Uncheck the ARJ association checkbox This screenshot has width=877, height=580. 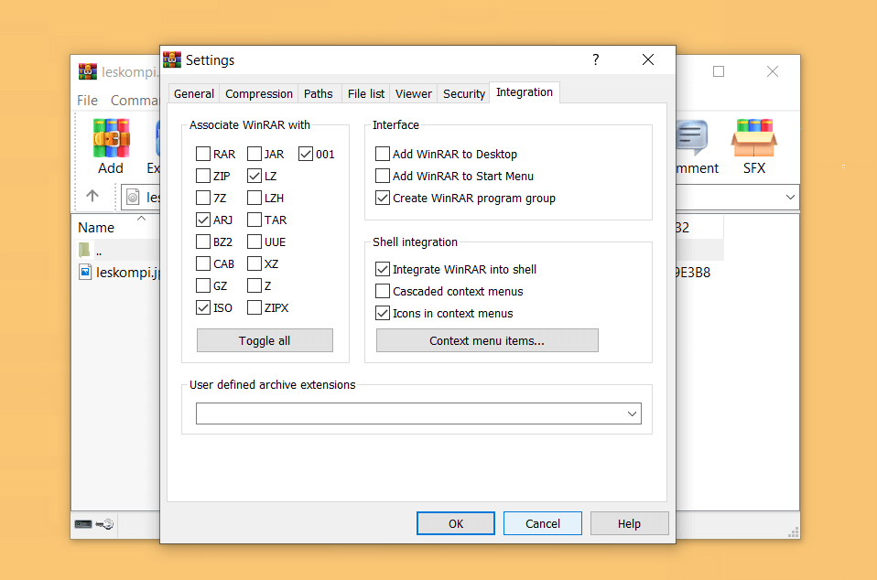(203, 220)
